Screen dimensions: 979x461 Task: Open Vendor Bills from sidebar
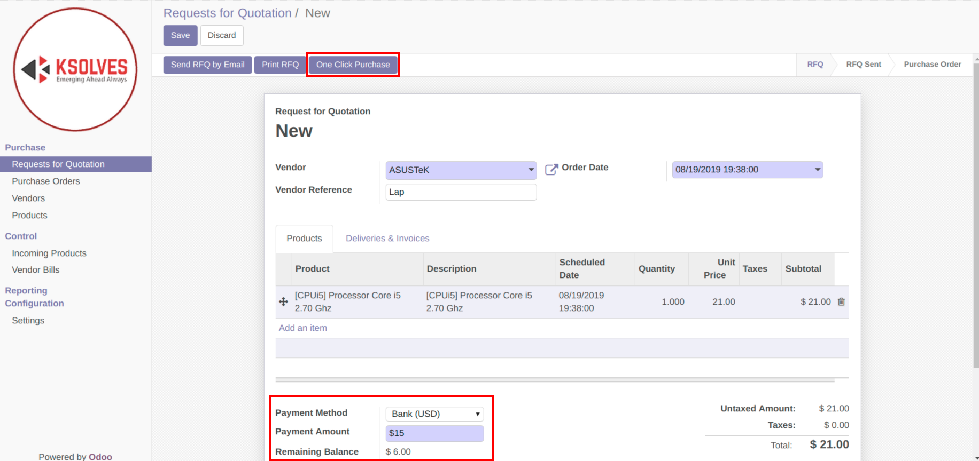tap(36, 270)
